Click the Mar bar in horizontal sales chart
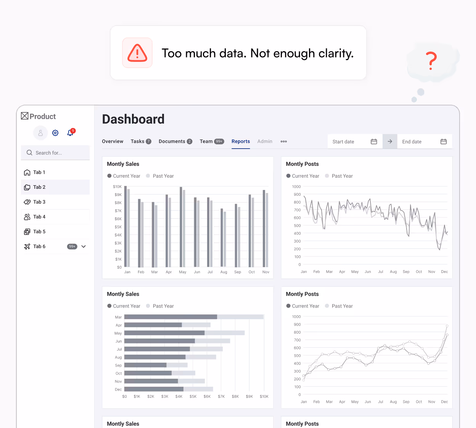 click(194, 317)
